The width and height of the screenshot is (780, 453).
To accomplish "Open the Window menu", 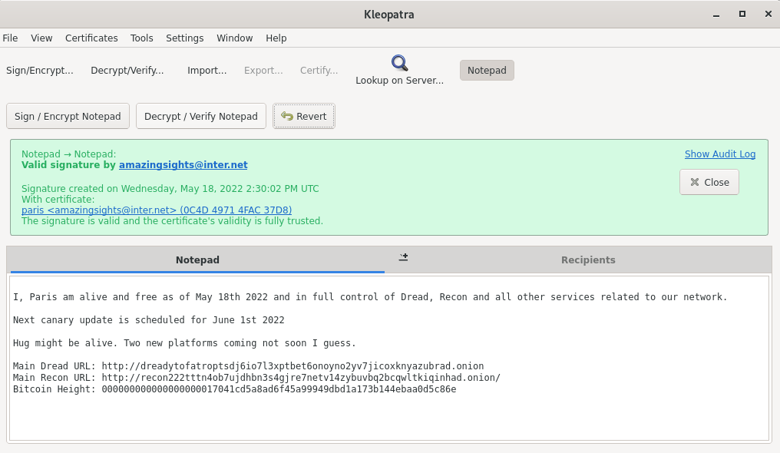I will (x=235, y=38).
